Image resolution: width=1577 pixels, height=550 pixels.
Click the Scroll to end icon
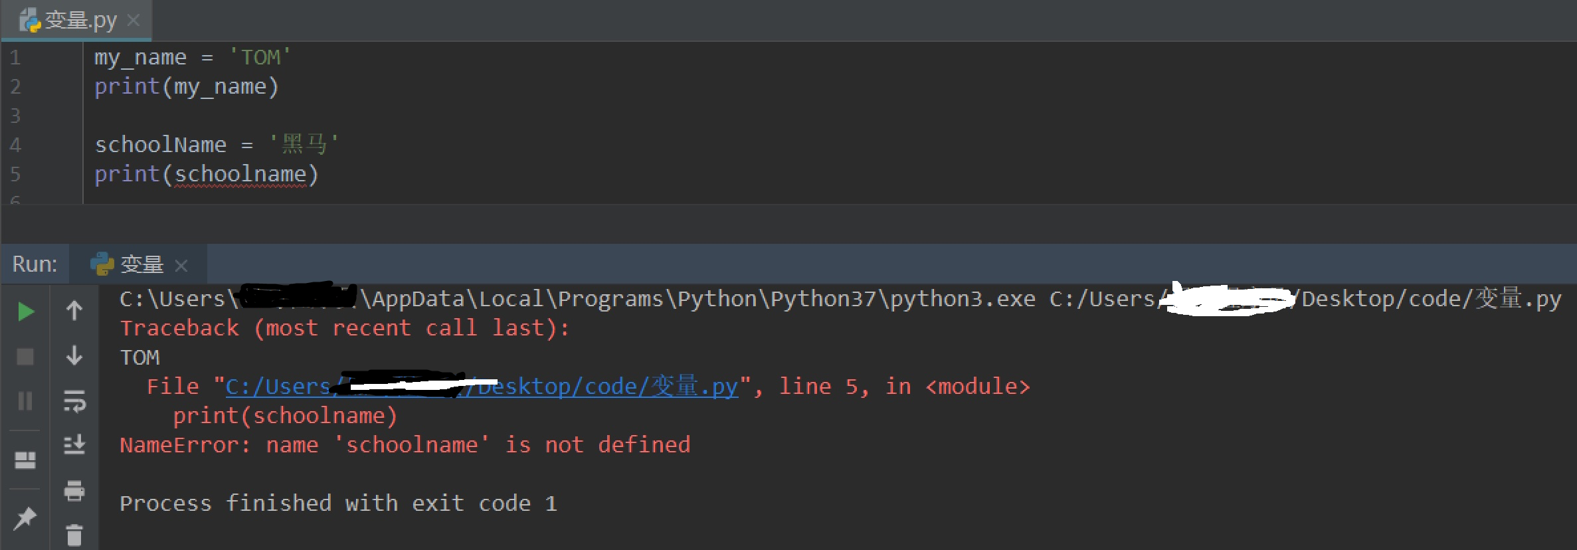click(74, 444)
